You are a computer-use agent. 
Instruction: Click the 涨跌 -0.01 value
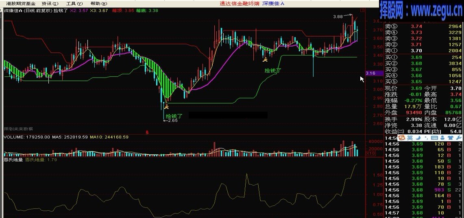[416, 94]
